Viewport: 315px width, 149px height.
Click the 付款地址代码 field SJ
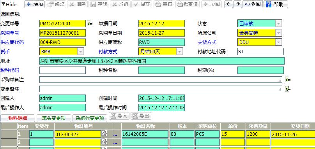(x=260, y=51)
